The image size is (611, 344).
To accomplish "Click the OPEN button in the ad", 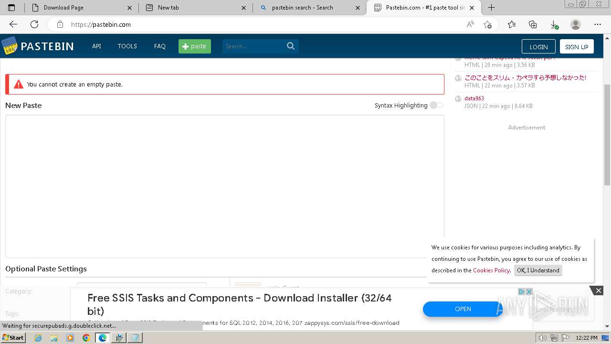I will (463, 309).
